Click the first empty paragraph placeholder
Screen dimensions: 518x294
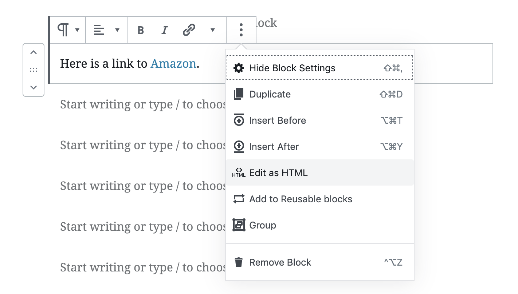click(142, 104)
